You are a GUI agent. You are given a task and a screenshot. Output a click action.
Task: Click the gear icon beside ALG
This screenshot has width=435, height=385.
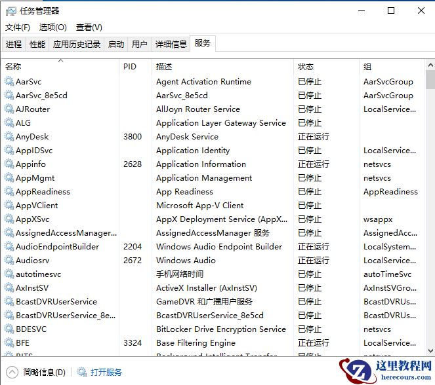(x=9, y=123)
